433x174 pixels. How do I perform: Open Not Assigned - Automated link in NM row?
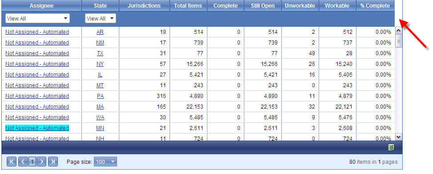(x=37, y=43)
